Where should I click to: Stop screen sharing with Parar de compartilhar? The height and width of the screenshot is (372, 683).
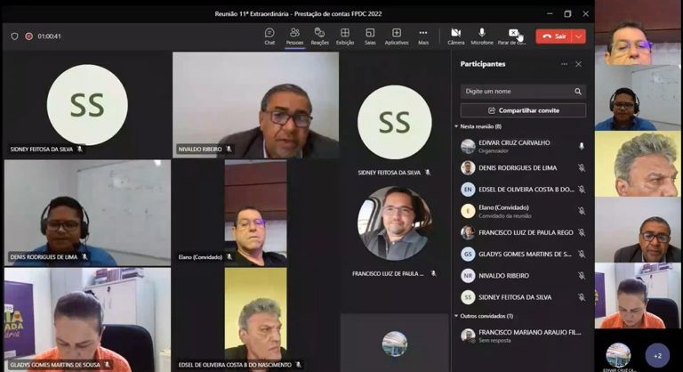(512, 36)
